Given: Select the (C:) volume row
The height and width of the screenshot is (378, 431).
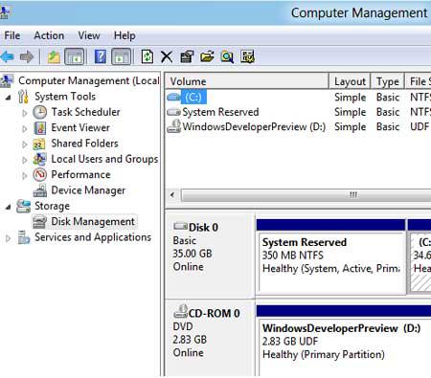Looking at the screenshot, I should coord(298,97).
